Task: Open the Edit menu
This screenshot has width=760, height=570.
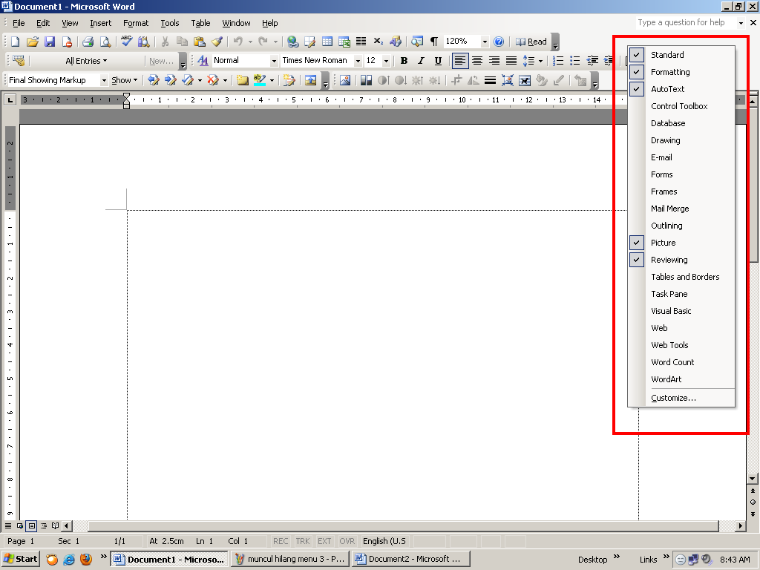Action: pos(43,23)
